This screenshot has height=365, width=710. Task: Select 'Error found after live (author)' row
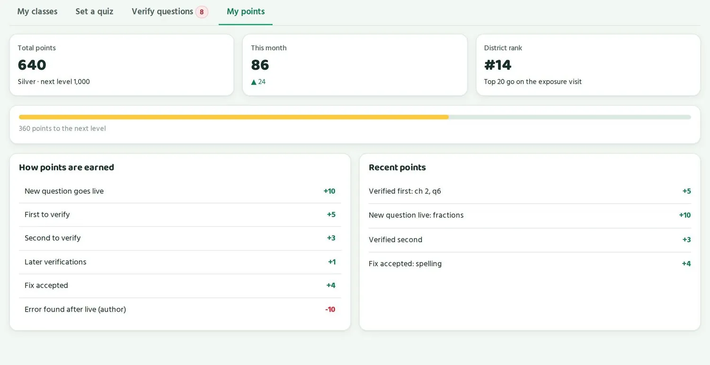pos(180,310)
